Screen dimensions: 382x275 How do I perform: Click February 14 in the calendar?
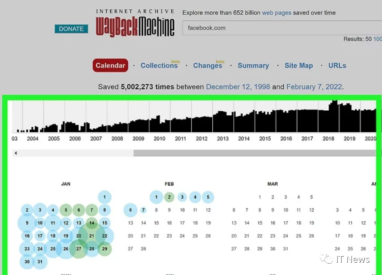(x=143, y=223)
